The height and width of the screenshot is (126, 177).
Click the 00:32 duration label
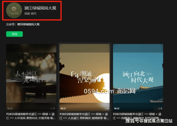tap(117, 109)
